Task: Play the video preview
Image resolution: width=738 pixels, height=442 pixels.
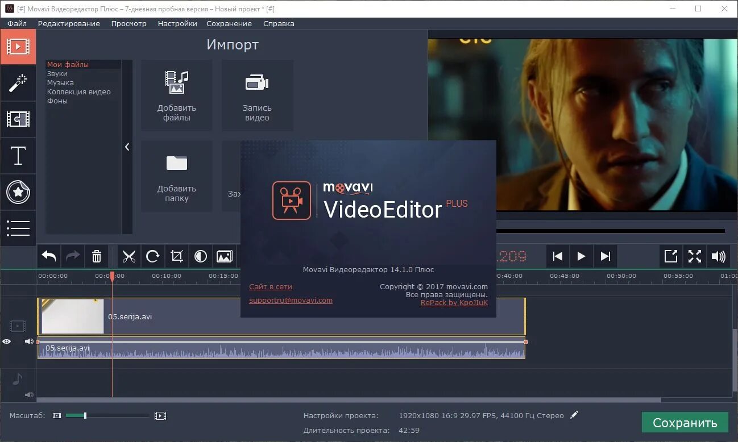Action: [581, 257]
